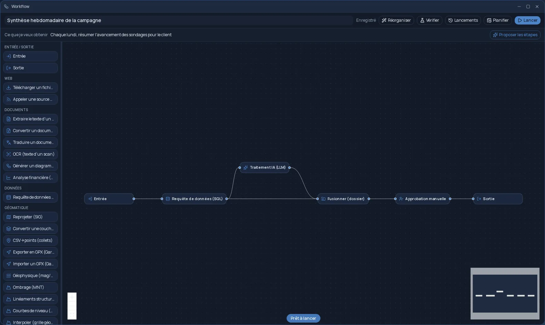
Task: Pick OCR (texte d'un scan) from palette
Action: click(x=30, y=154)
